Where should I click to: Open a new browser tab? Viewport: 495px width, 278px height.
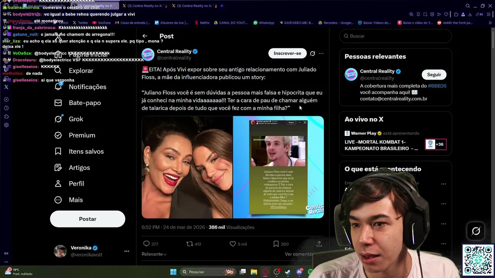(x=222, y=6)
